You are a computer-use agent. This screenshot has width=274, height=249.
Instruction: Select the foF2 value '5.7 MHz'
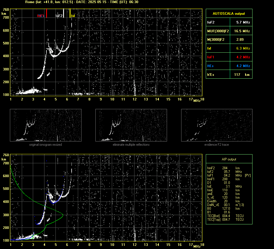(243, 22)
